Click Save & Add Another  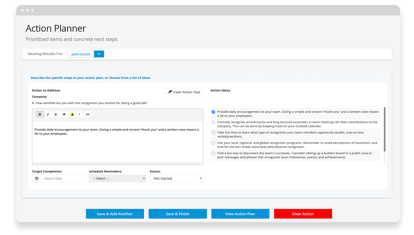[x=115, y=214]
